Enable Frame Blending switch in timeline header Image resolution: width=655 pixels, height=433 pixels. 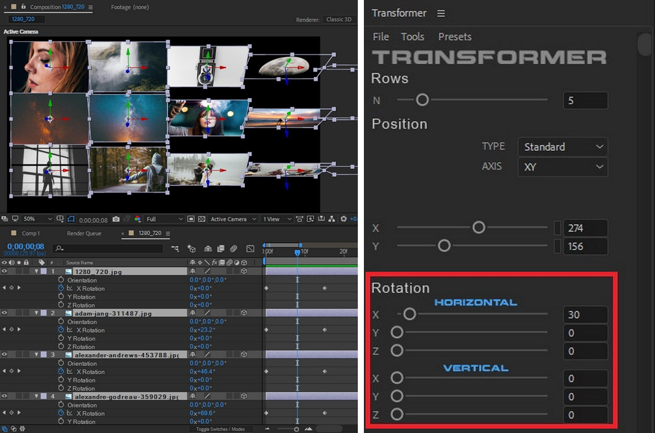(221, 248)
